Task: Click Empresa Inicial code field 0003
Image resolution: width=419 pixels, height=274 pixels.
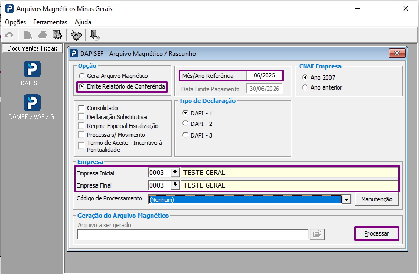Action: pyautogui.click(x=160, y=173)
